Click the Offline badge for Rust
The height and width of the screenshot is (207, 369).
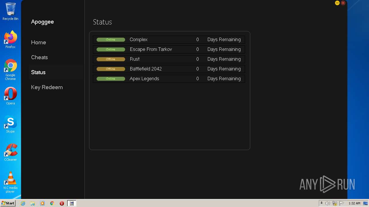click(x=111, y=59)
